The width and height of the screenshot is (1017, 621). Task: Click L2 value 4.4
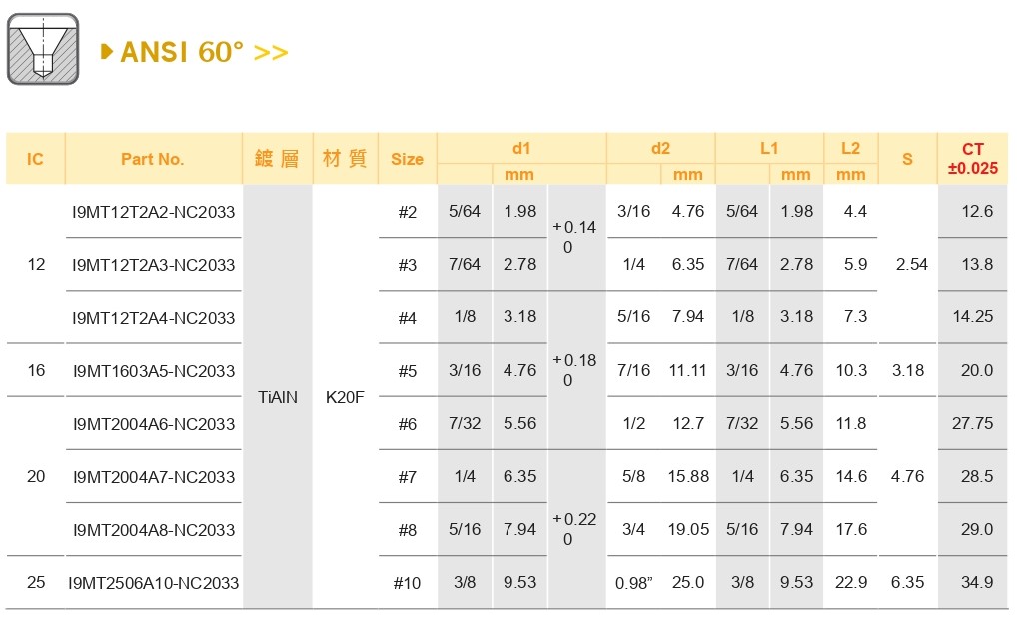pos(855,211)
